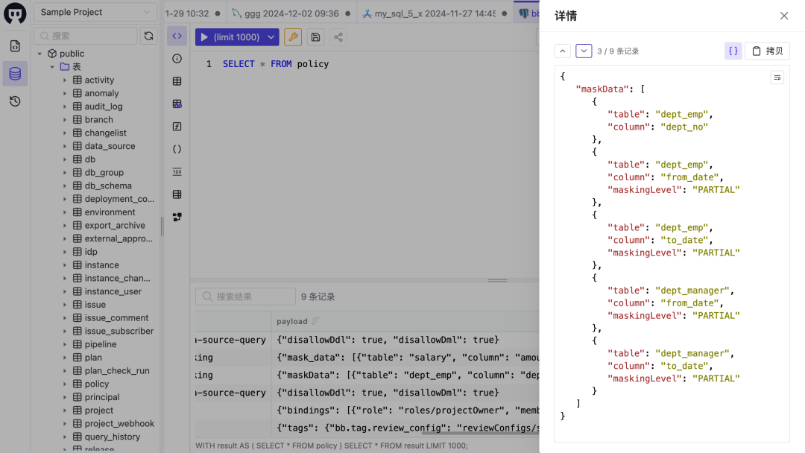Viewport: 805px width, 453px height.
Task: Copy the record JSON with 拷贝
Action: click(x=768, y=51)
